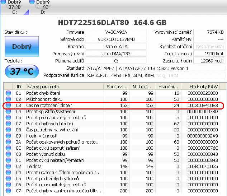The image size is (227, 196).
Task: Select row Počet neopravitelných sektorů
Action: [x=112, y=185]
